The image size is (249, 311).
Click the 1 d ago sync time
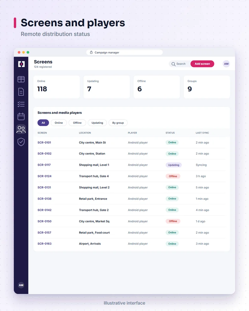click(200, 221)
